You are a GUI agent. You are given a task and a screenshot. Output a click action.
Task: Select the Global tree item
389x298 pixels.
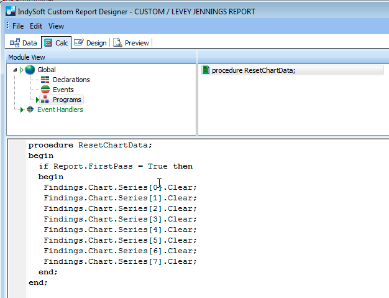coord(47,70)
